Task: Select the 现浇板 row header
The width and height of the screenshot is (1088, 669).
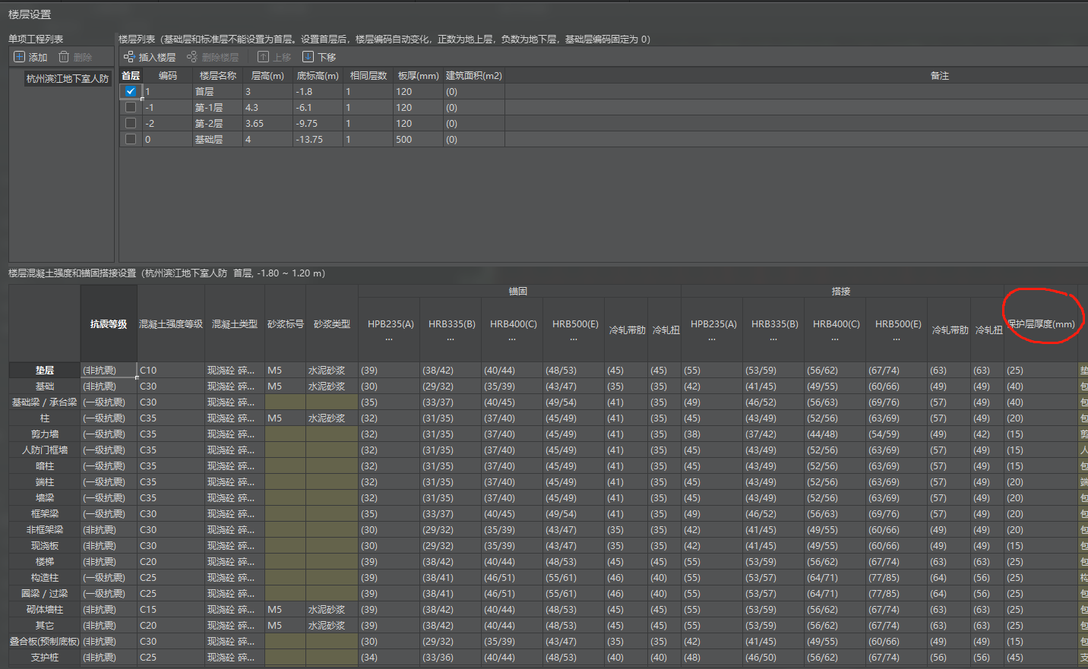Action: point(45,545)
